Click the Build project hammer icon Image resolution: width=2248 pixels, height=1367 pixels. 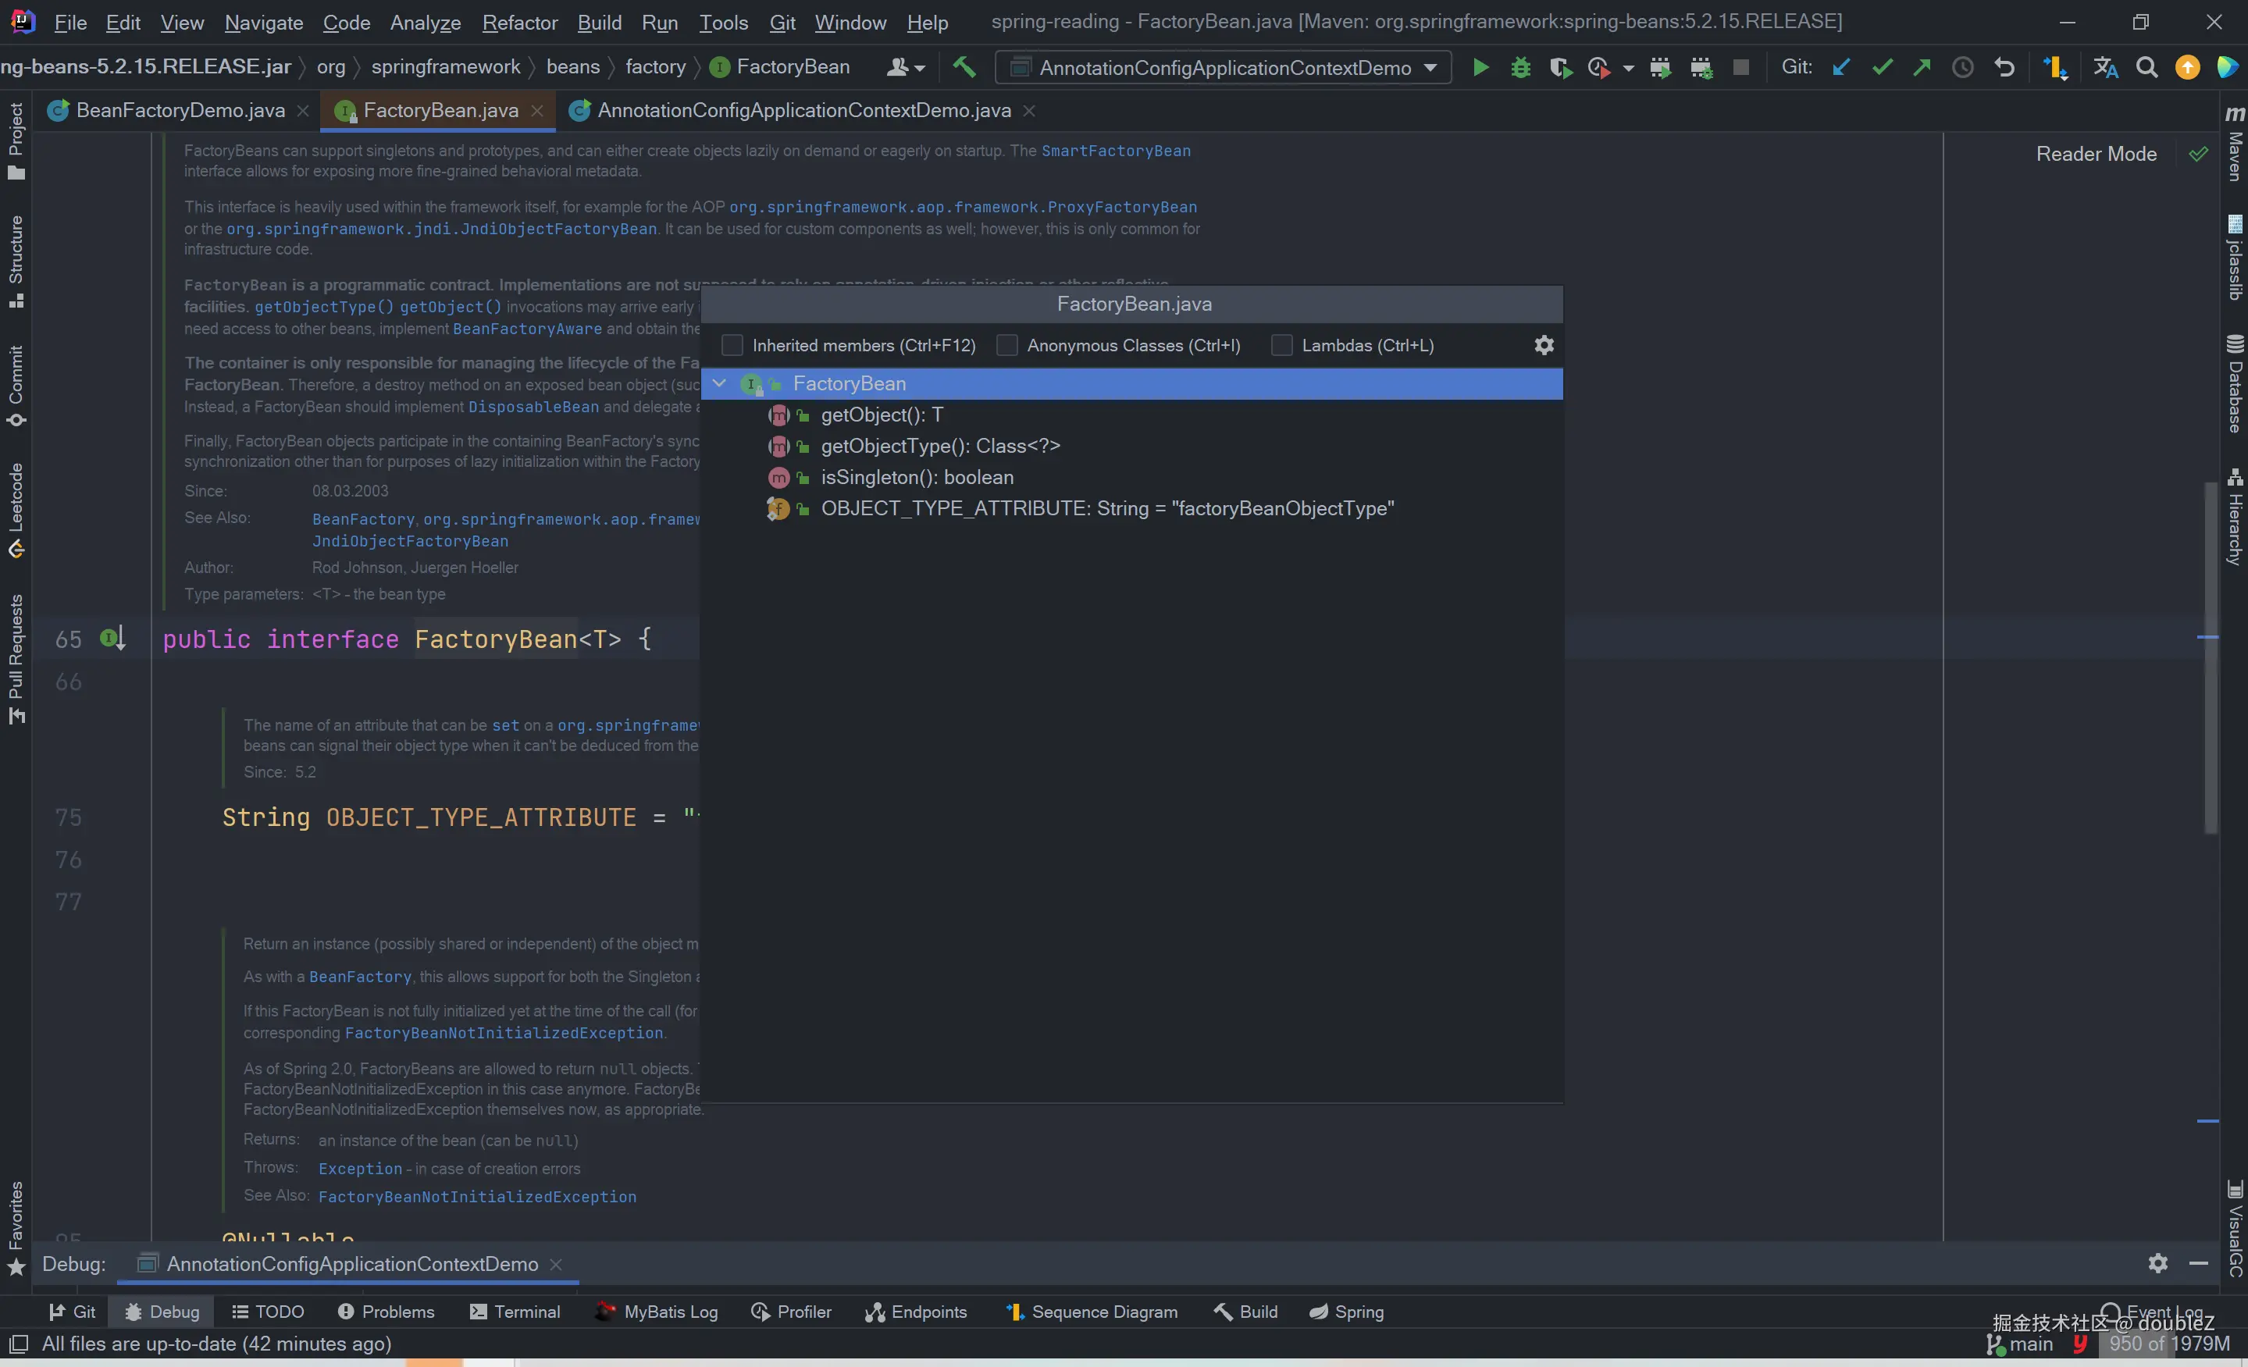964,67
